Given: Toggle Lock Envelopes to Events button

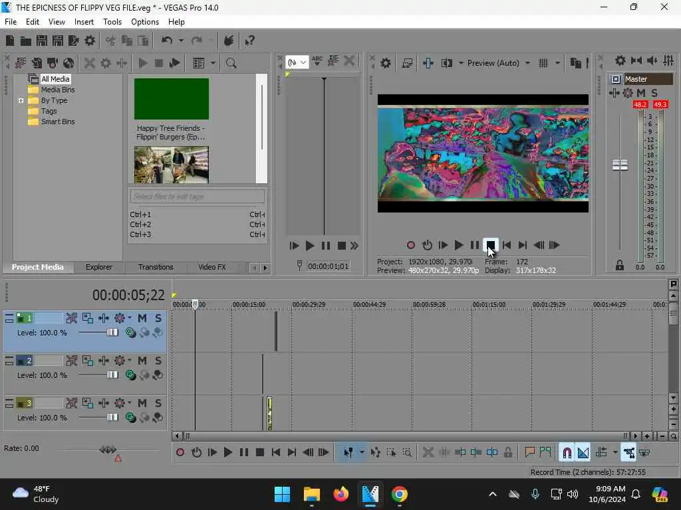Looking at the screenshot, I should pyautogui.click(x=628, y=453).
